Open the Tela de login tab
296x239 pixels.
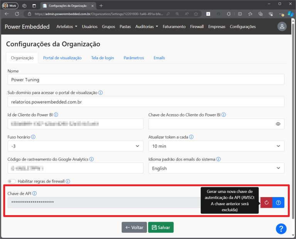pyautogui.click(x=103, y=58)
